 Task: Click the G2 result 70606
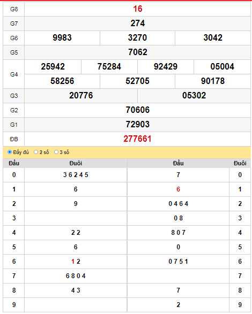pyautogui.click(x=138, y=110)
